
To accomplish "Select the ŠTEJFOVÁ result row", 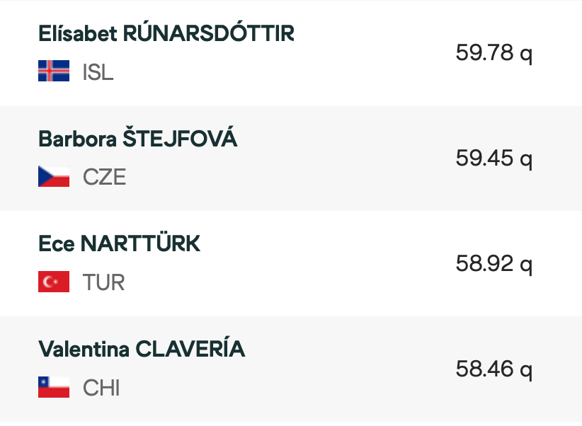I will coord(291,159).
